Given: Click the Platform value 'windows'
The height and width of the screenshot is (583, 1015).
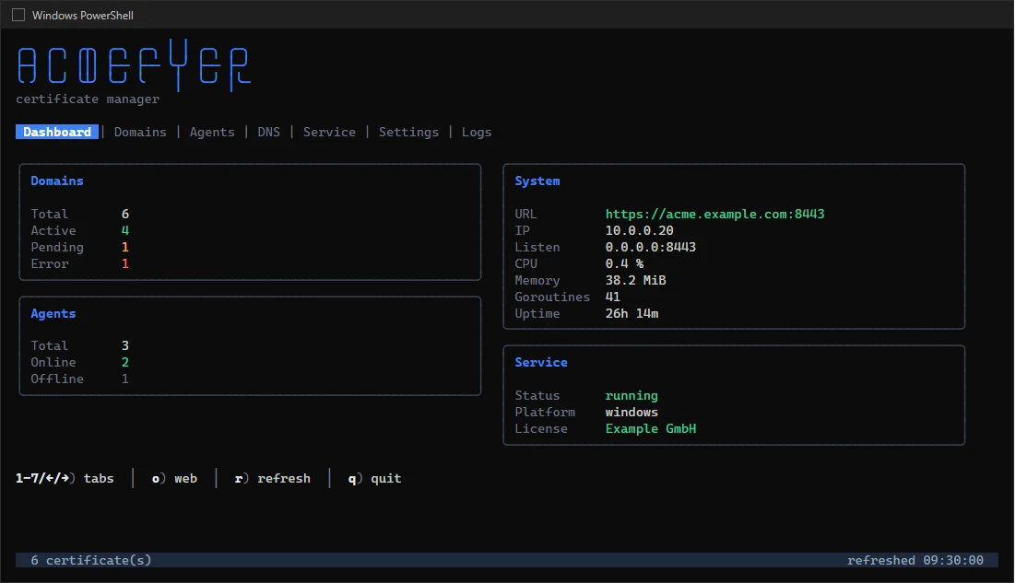Looking at the screenshot, I should 631,413.
